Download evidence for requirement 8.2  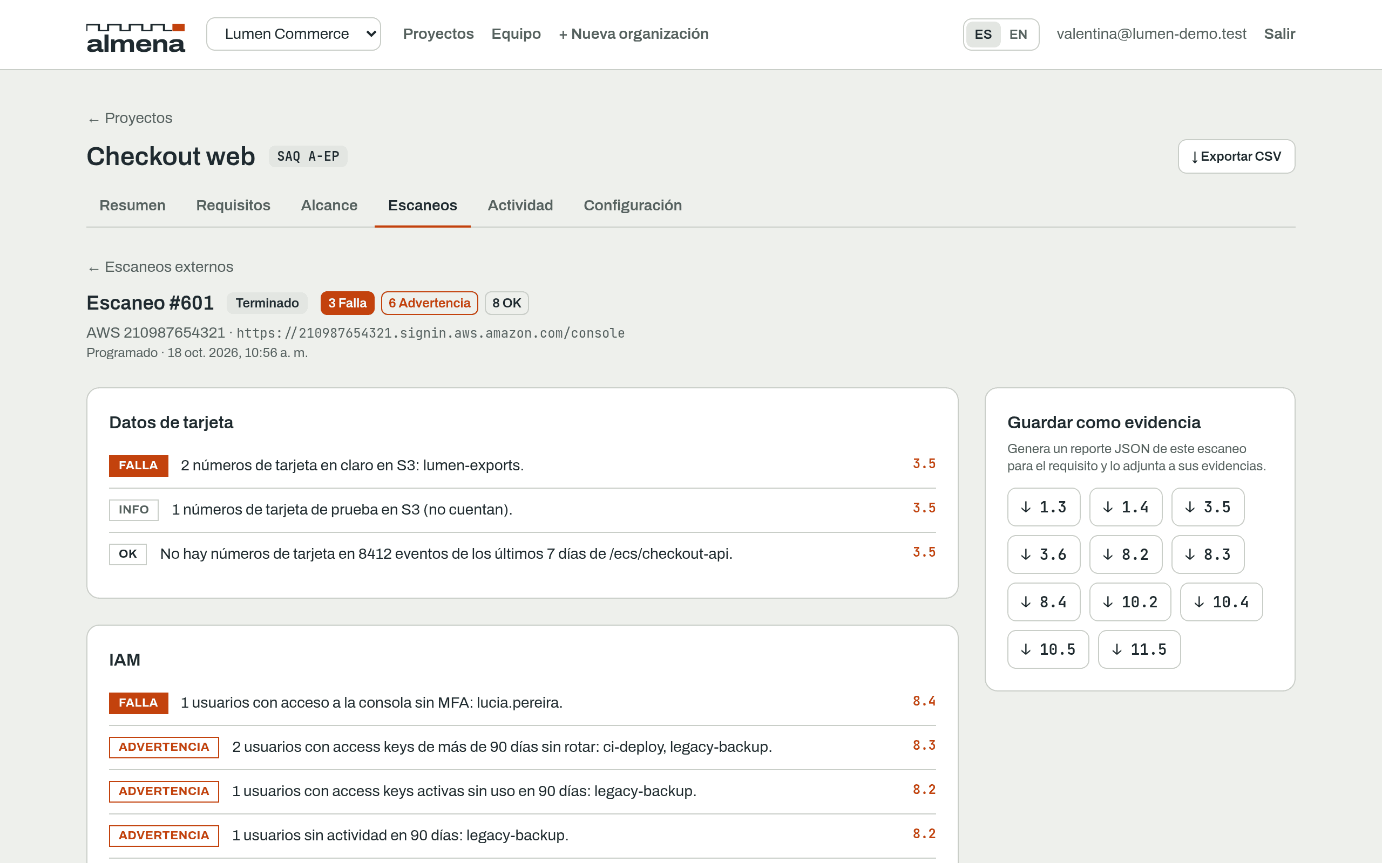(x=1126, y=554)
